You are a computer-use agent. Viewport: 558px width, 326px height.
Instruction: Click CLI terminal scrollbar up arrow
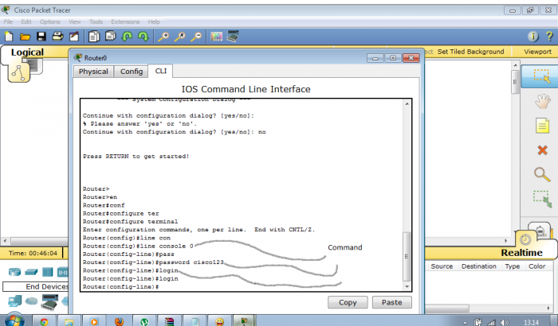coord(407,103)
